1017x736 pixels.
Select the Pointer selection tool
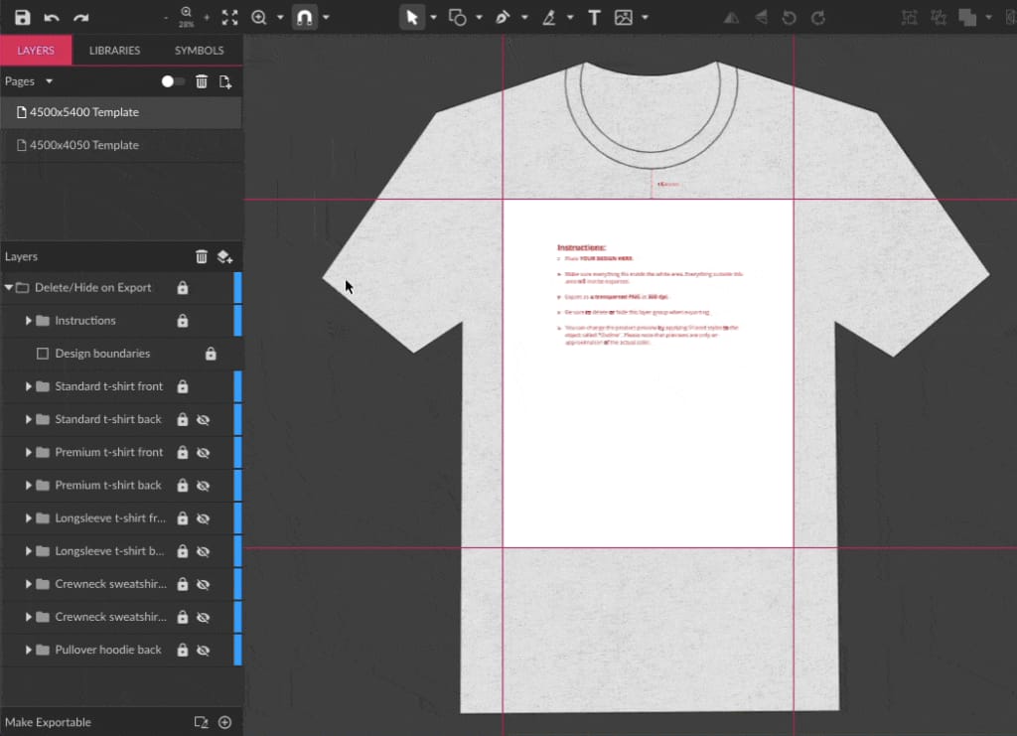(411, 17)
